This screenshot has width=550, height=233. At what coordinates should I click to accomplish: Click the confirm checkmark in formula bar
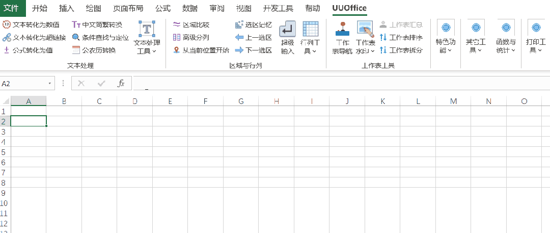click(101, 83)
